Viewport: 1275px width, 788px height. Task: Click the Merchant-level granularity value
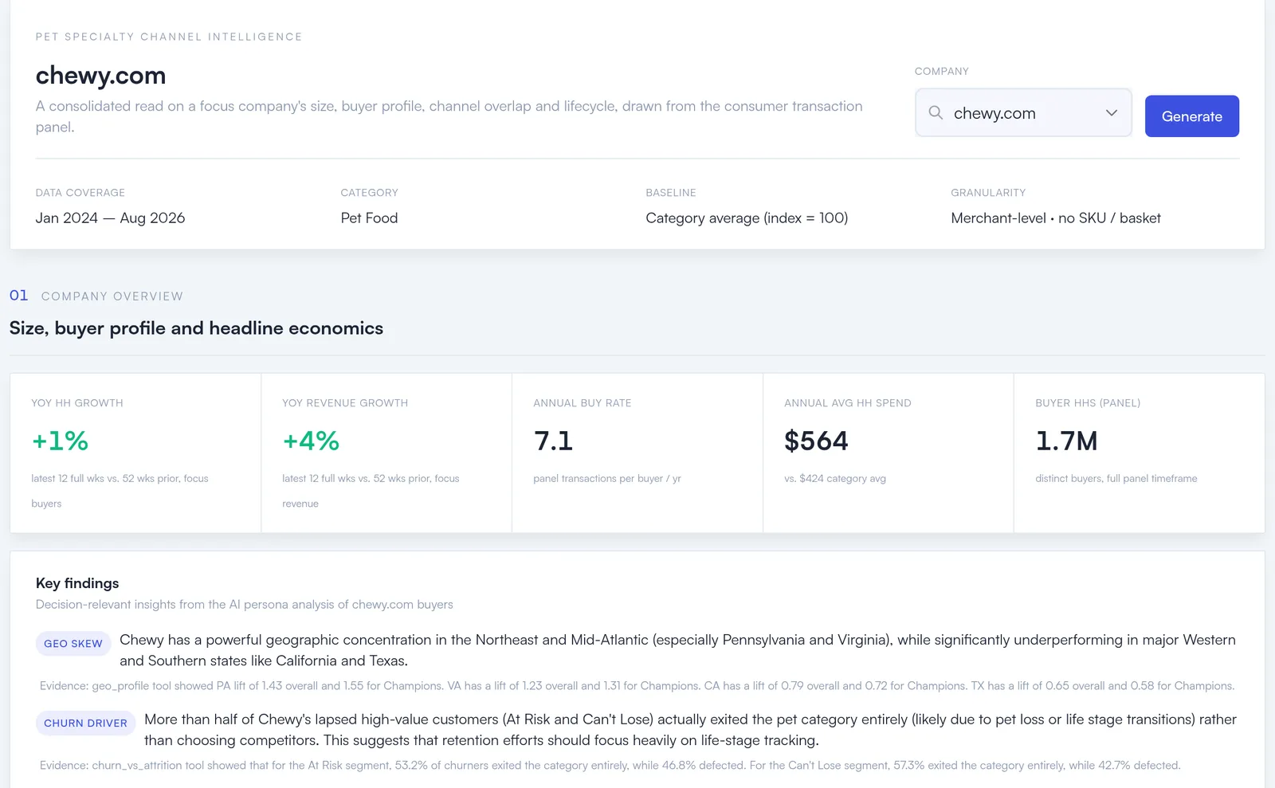click(x=1056, y=218)
